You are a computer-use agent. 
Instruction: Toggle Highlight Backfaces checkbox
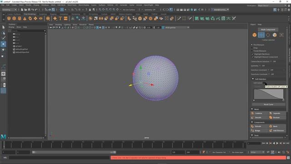[253, 54]
